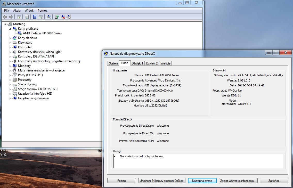Image resolution: width=293 pixels, height=188 pixels.
Task: Expand the Komputer branch
Action: click(x=10, y=47)
